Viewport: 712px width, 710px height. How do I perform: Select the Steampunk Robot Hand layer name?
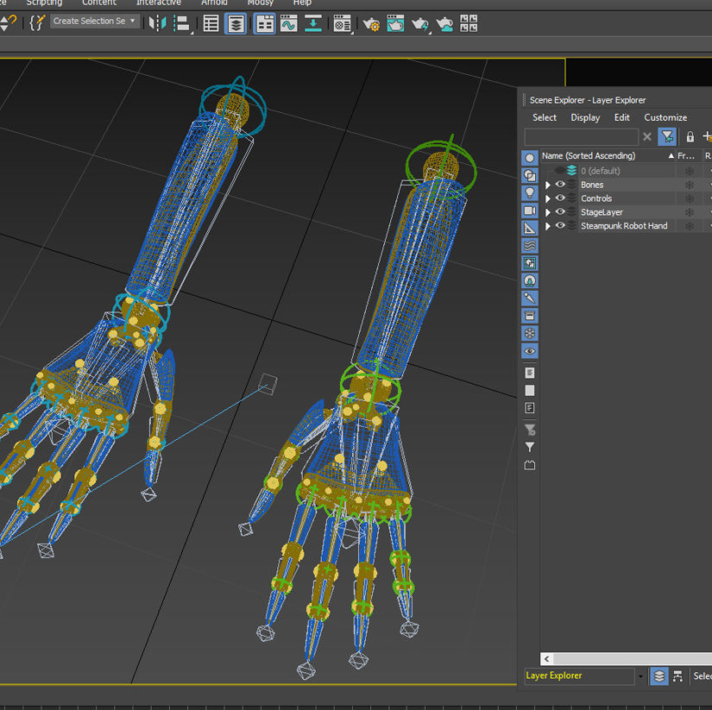click(624, 226)
